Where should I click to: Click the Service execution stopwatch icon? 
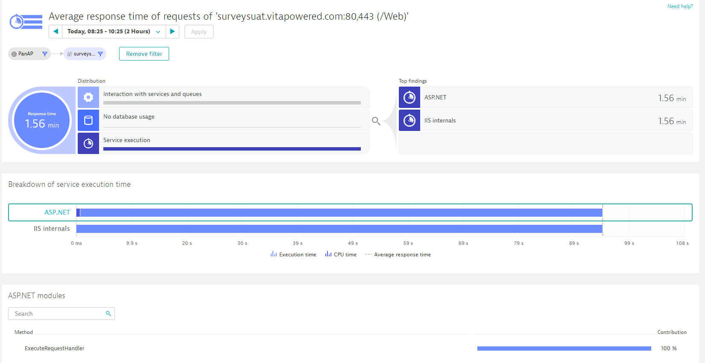pos(88,143)
